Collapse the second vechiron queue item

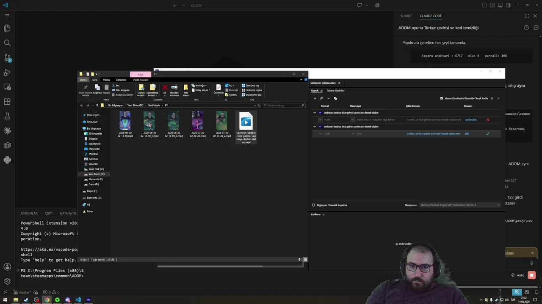click(x=315, y=127)
